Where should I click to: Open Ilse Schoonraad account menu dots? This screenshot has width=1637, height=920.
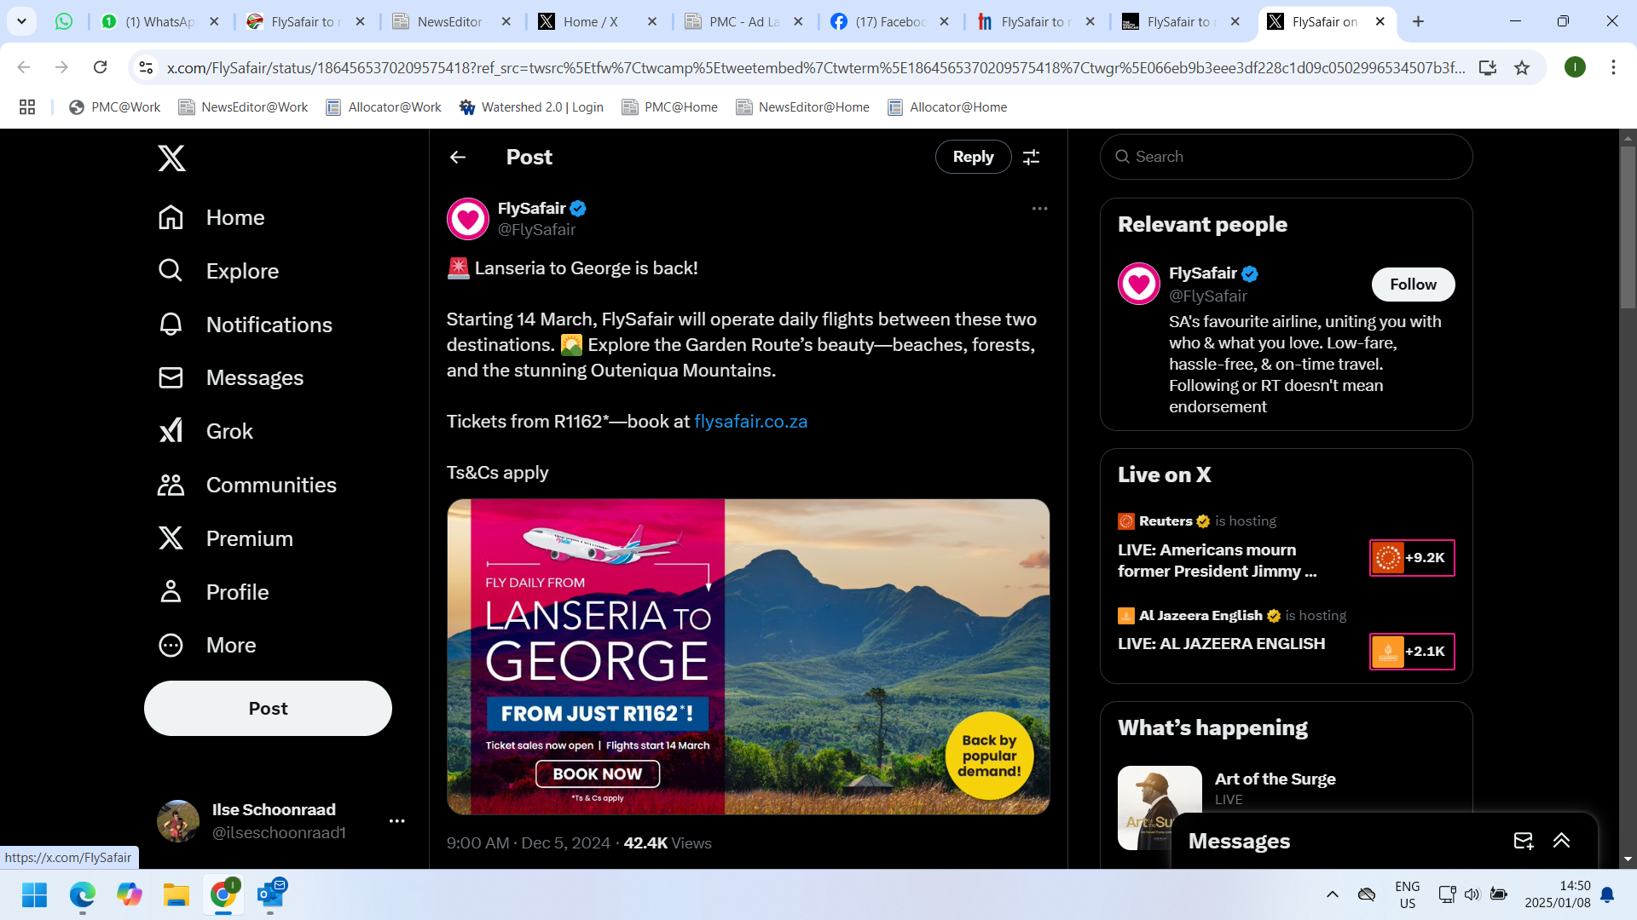pyautogui.click(x=396, y=821)
